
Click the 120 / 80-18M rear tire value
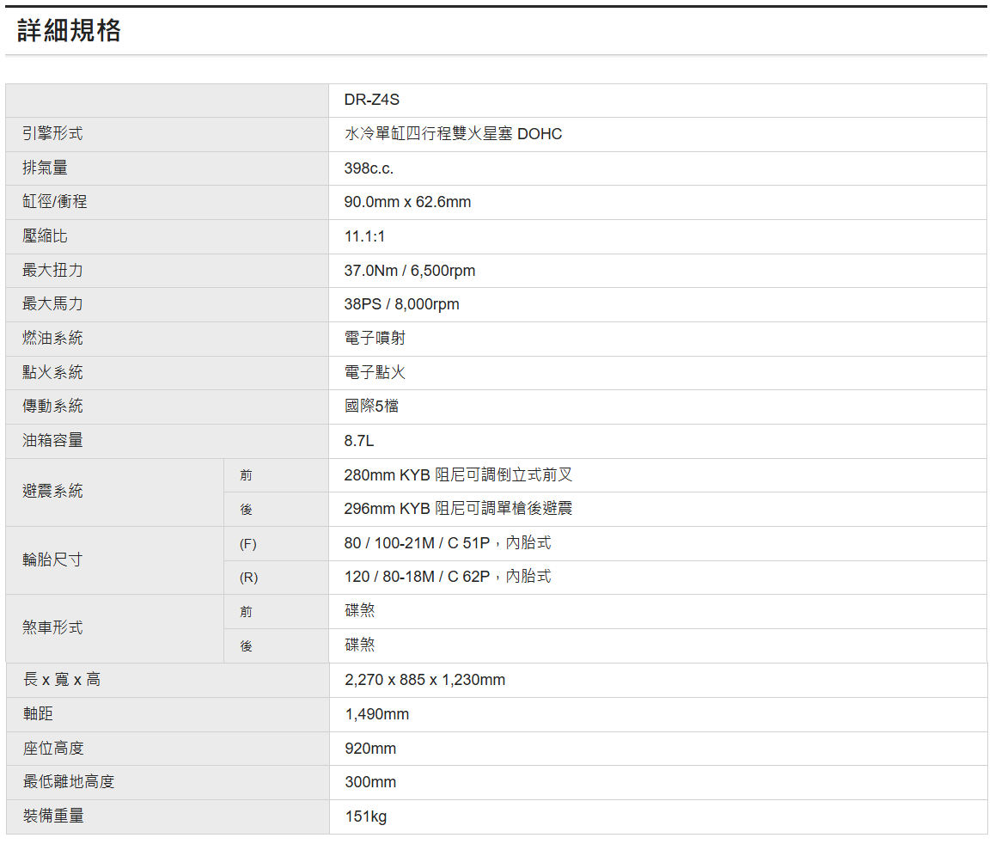447,577
